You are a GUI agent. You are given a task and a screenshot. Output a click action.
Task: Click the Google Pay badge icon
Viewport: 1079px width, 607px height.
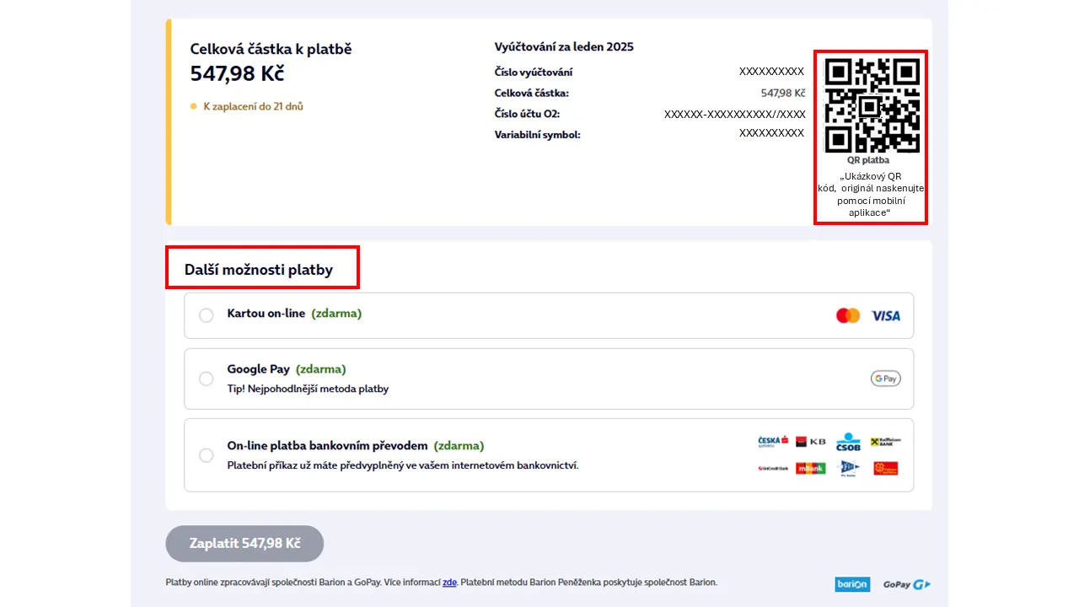[885, 379]
